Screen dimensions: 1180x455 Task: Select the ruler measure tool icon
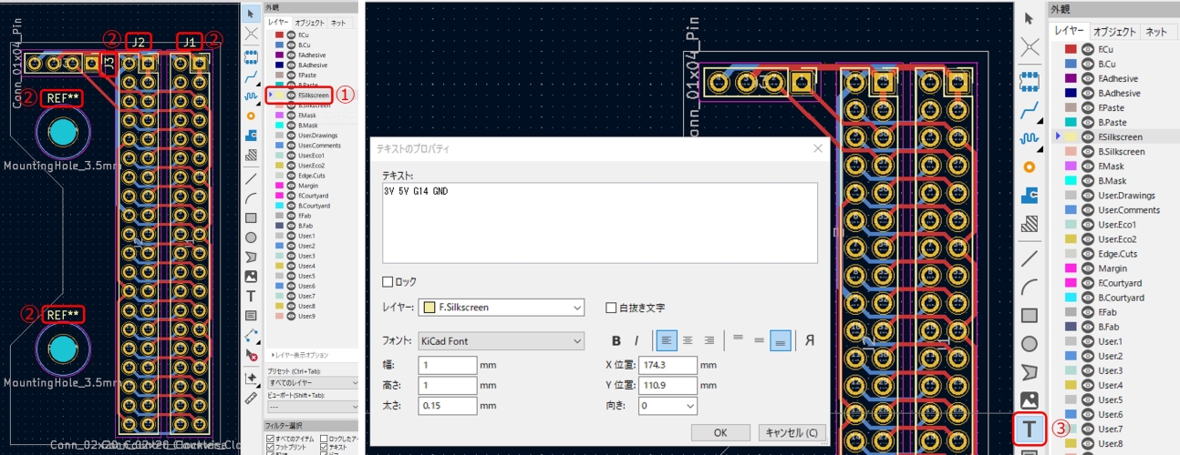pyautogui.click(x=251, y=398)
